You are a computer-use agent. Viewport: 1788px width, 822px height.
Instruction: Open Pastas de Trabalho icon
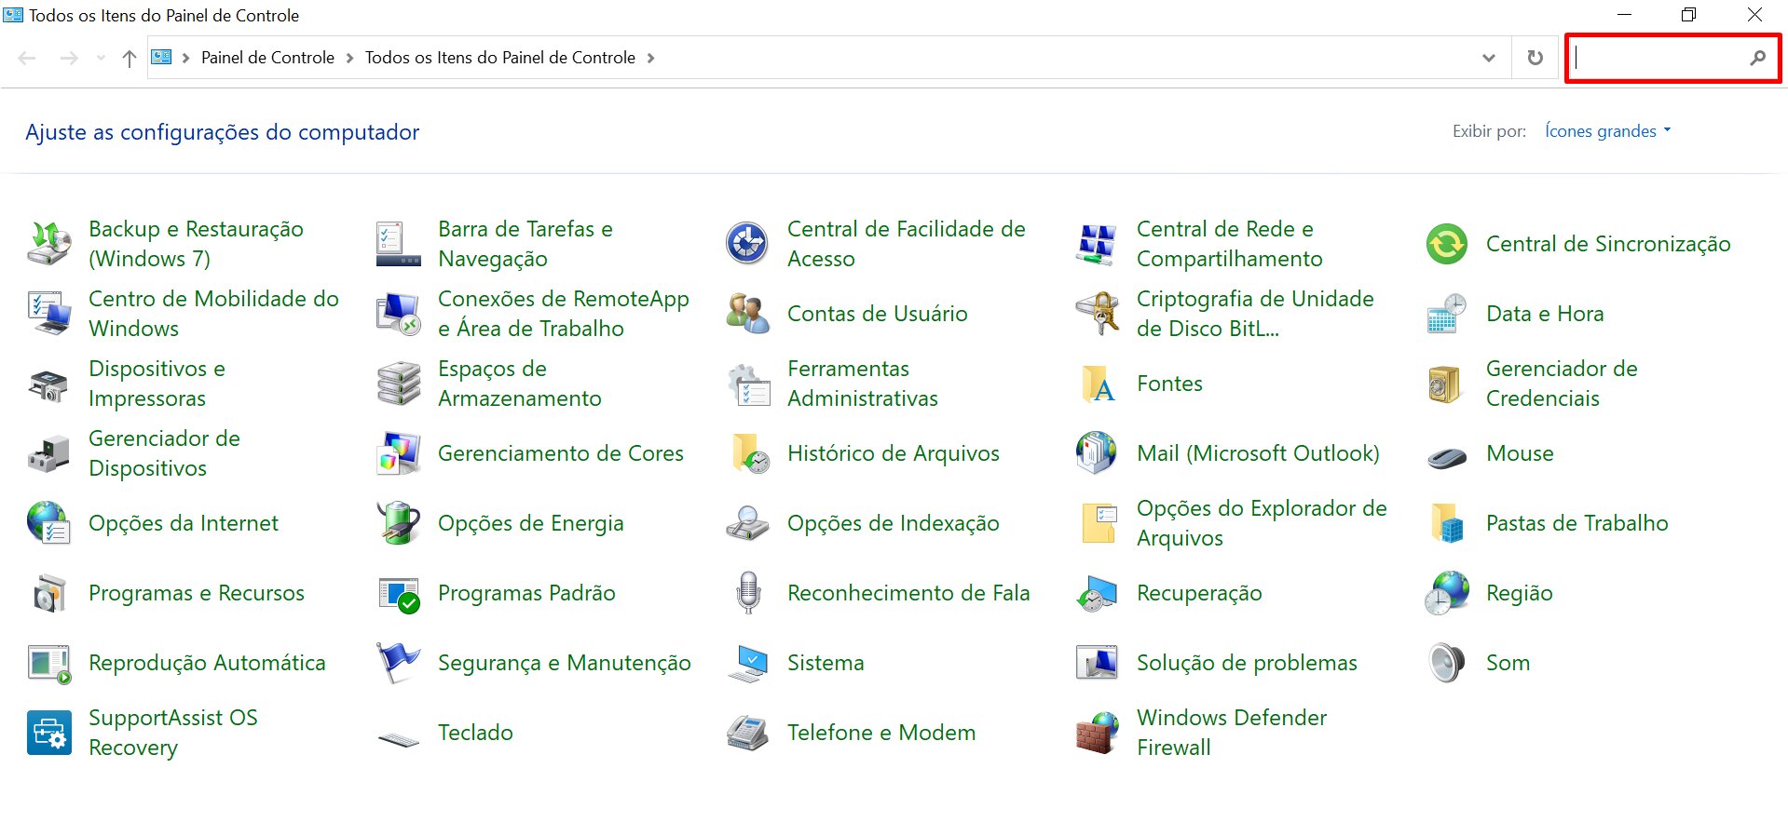click(1447, 523)
